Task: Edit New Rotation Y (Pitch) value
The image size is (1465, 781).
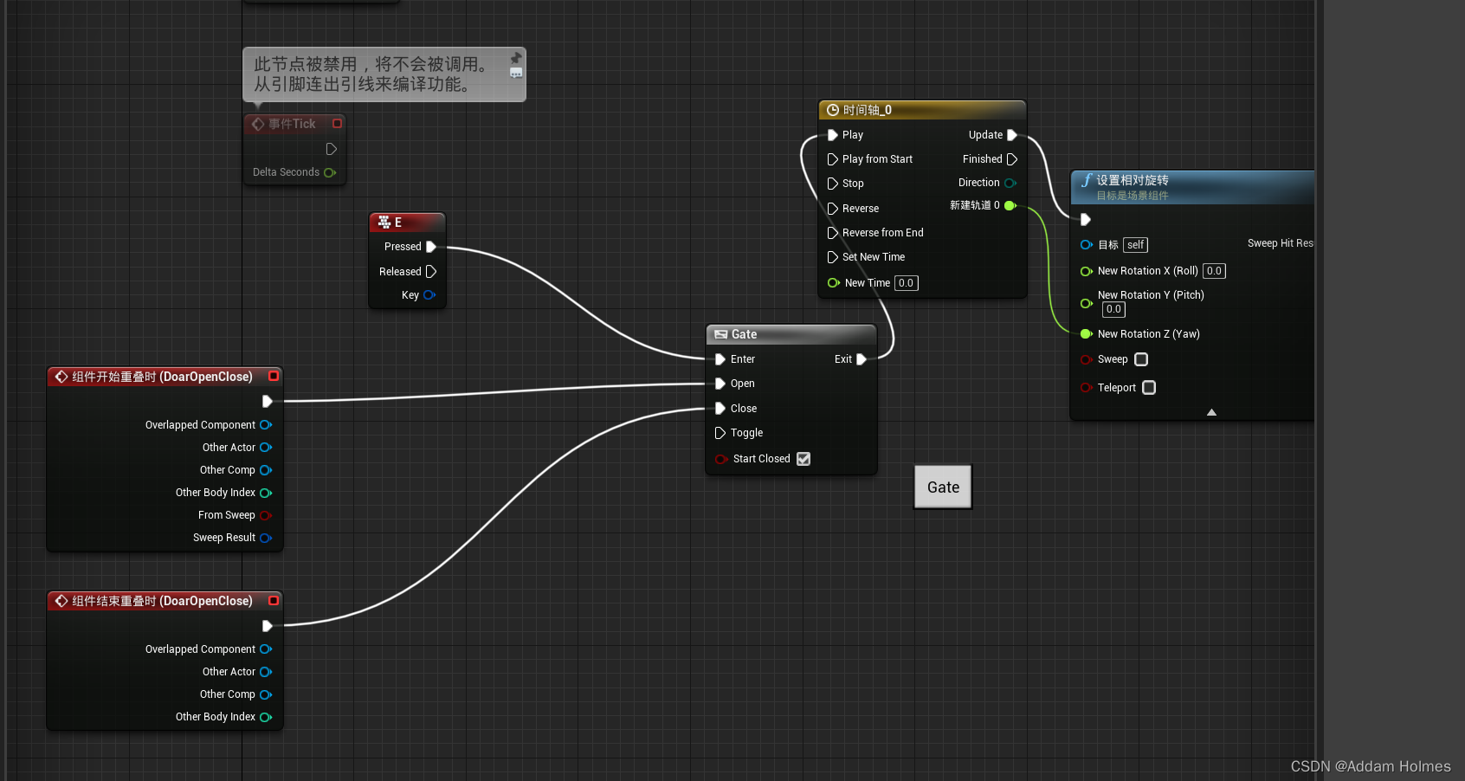Action: tap(1113, 309)
